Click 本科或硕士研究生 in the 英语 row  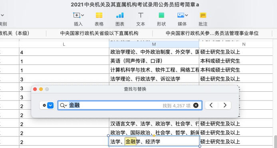point(220,61)
